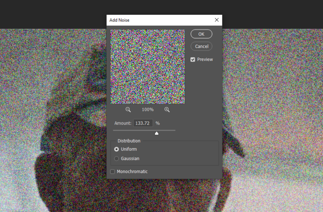Zoom out the noise preview

128,110
